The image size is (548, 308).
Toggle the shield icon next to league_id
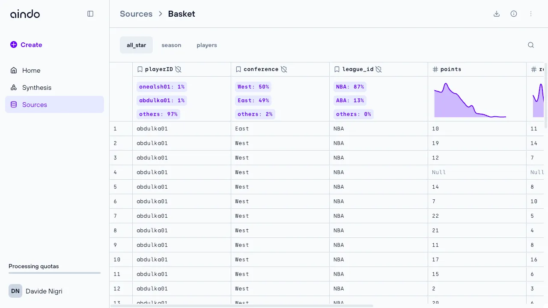(x=378, y=69)
